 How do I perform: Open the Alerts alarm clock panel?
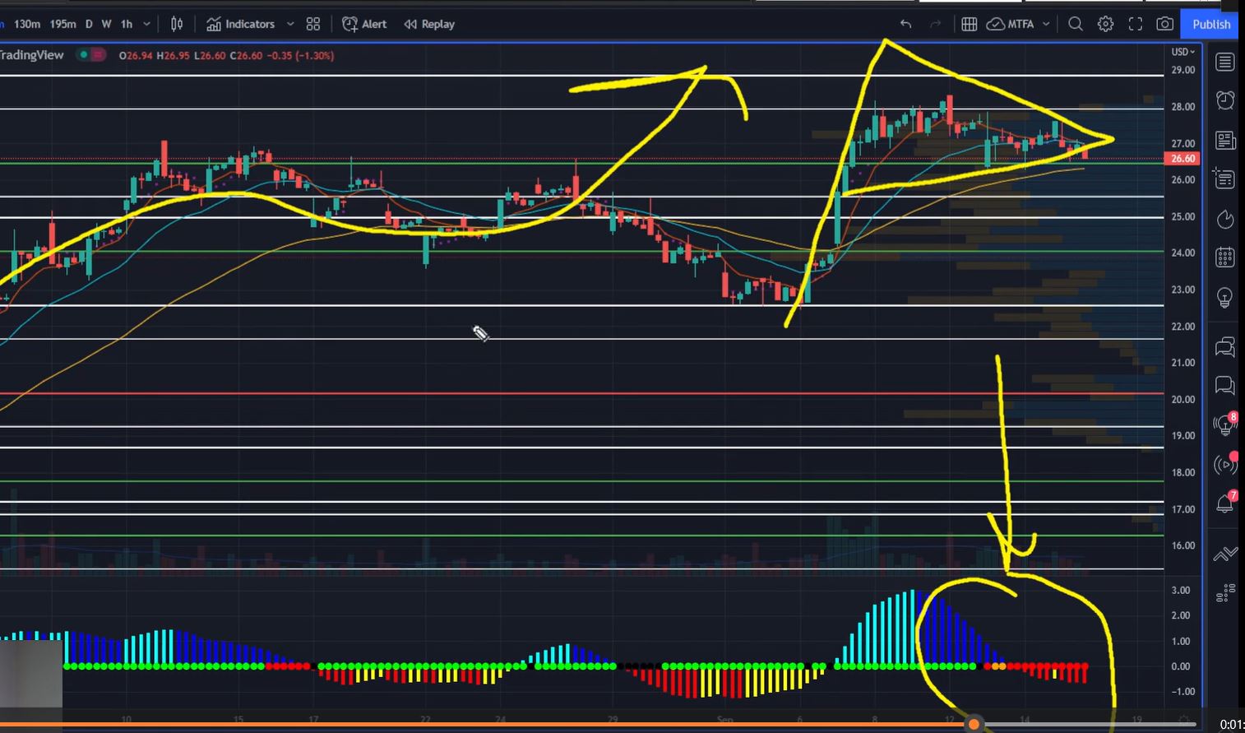click(1225, 100)
